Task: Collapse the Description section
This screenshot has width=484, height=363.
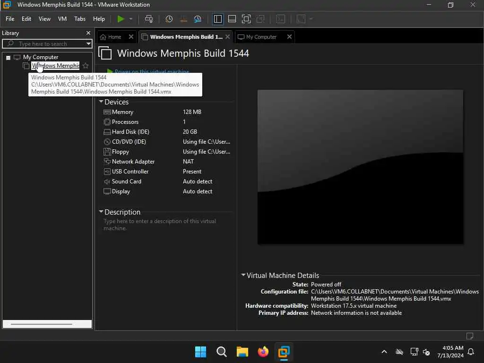Action: pos(101,212)
